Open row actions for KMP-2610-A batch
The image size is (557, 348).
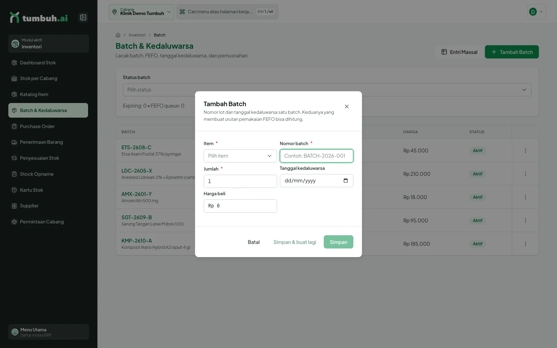point(525,244)
